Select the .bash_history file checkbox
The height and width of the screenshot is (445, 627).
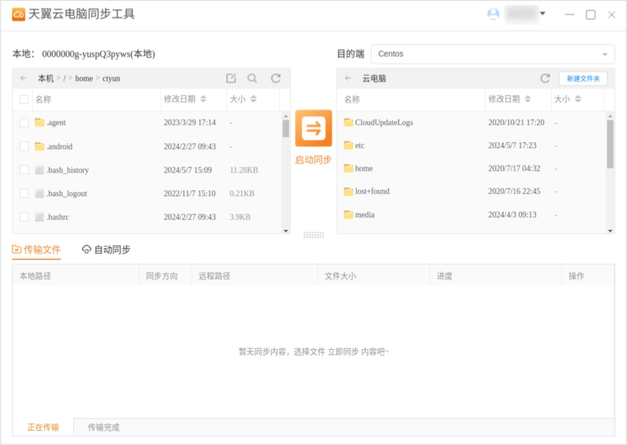[x=24, y=169]
